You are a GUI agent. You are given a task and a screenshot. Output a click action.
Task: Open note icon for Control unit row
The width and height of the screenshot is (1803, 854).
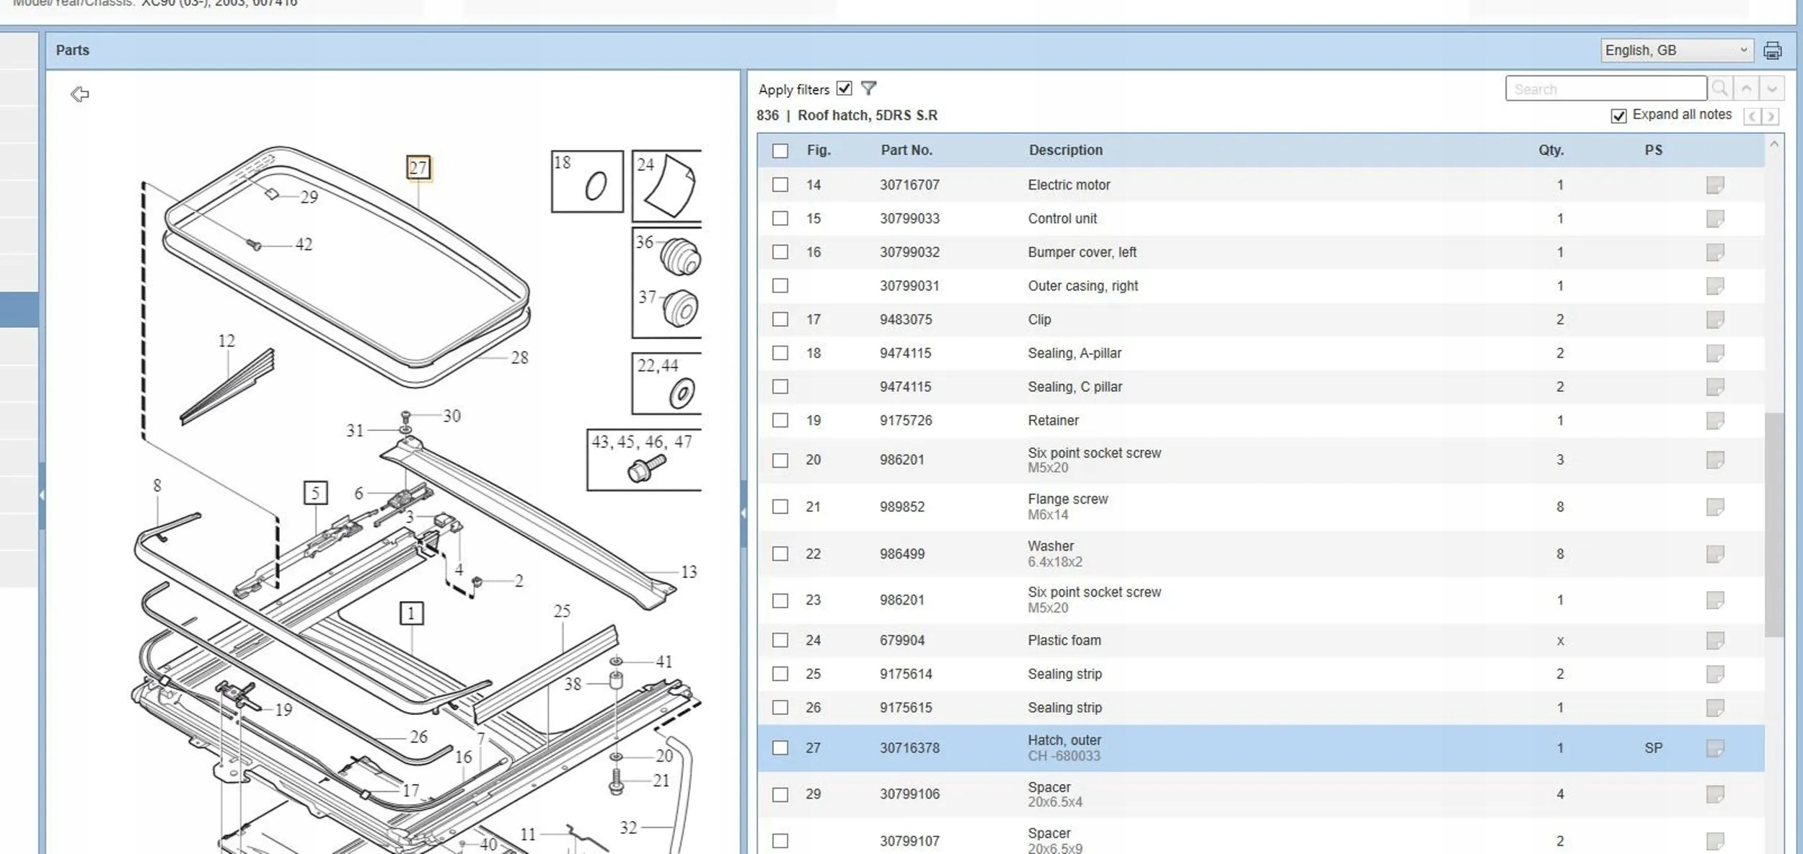pyautogui.click(x=1715, y=218)
